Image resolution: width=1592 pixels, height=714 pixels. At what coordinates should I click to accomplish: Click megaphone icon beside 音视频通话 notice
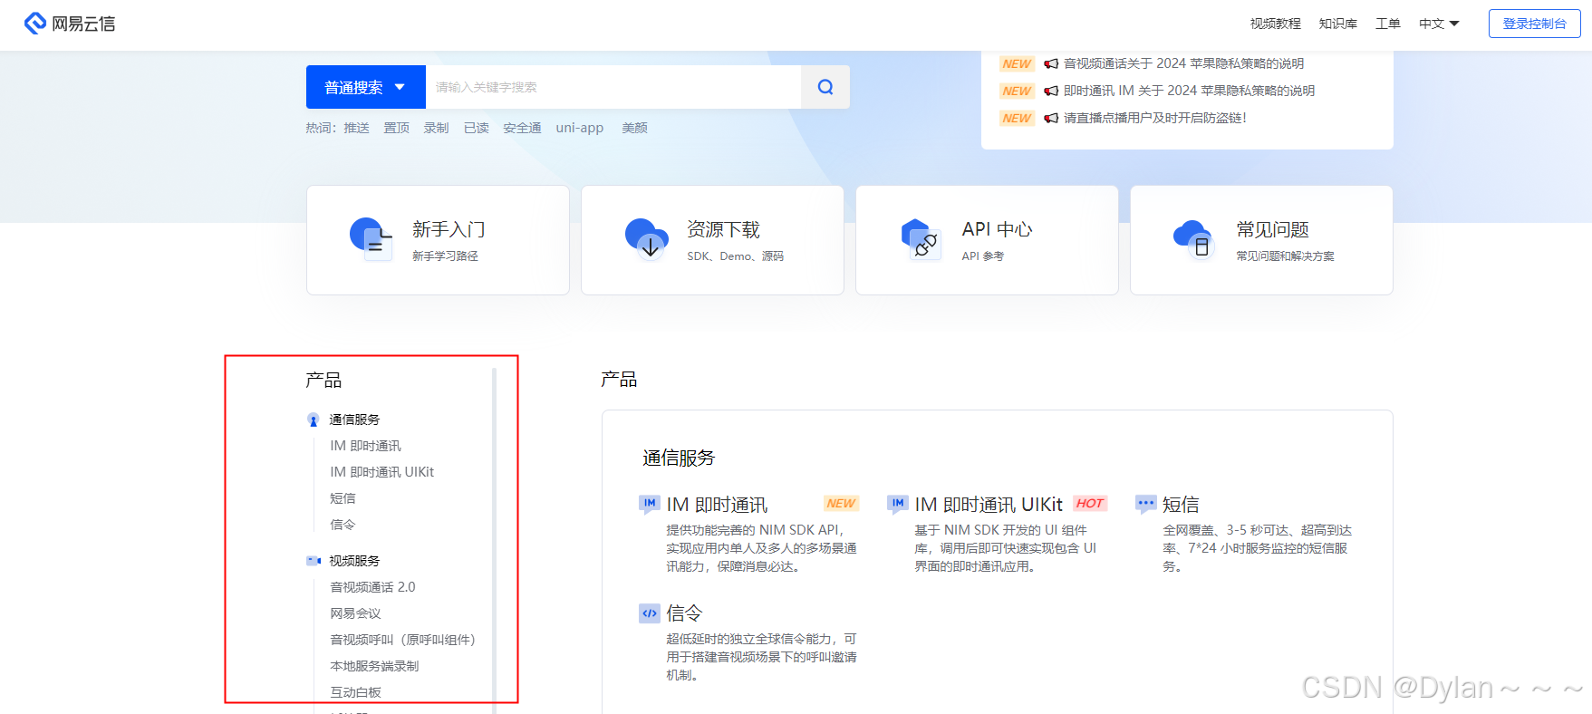pos(1051,63)
